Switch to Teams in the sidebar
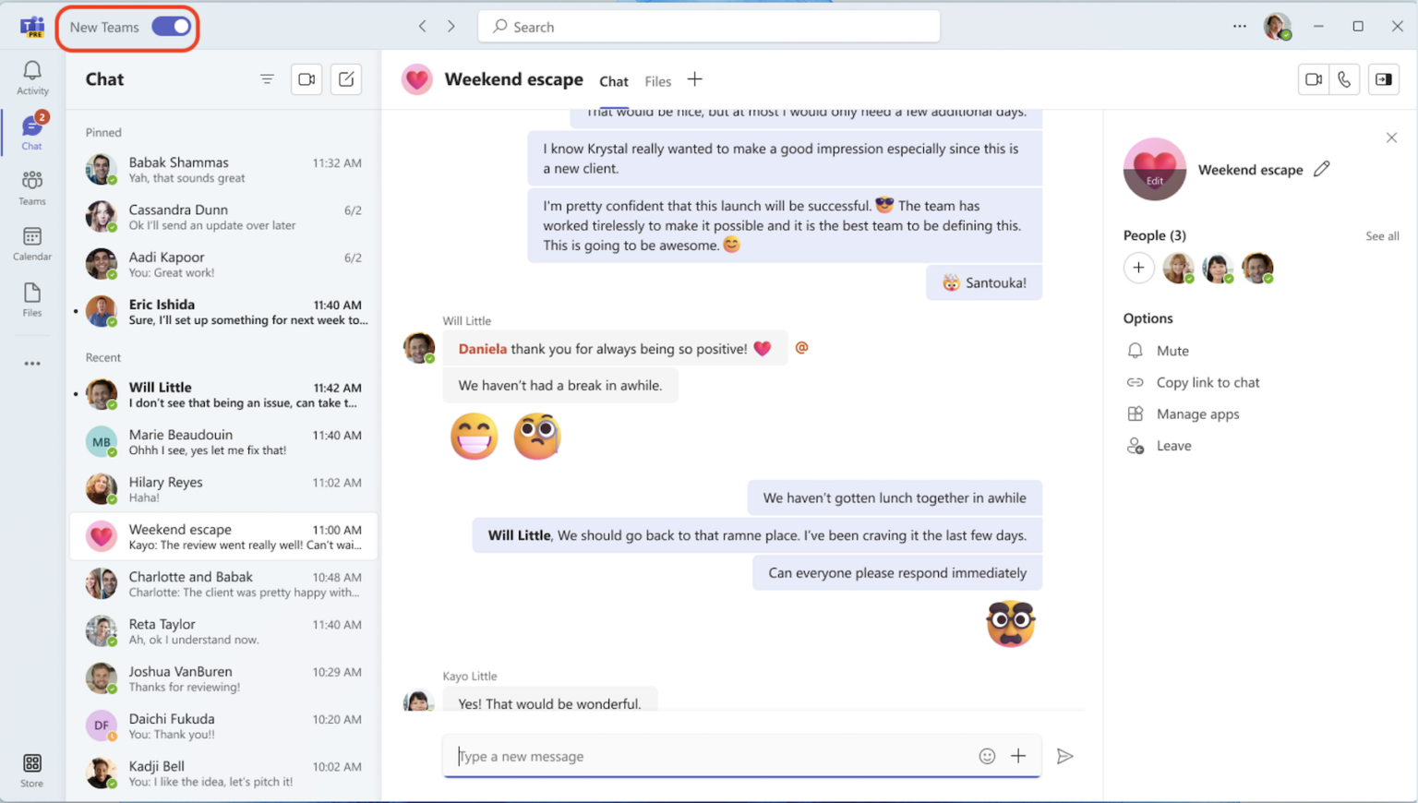1418x803 pixels. (x=31, y=187)
